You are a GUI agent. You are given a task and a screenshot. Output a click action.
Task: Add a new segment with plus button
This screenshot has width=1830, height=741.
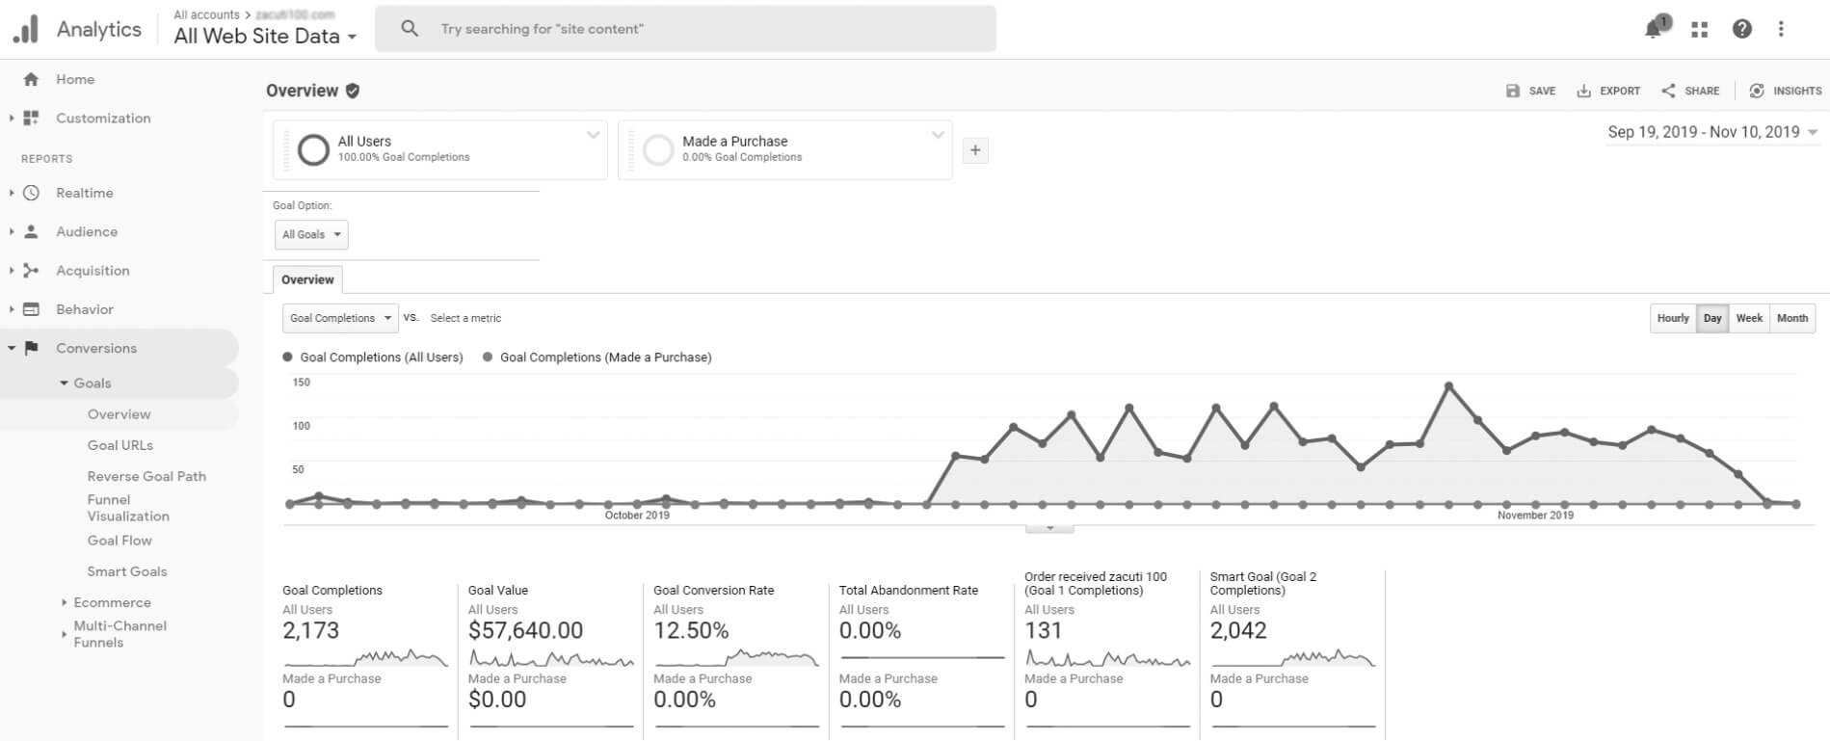[975, 150]
